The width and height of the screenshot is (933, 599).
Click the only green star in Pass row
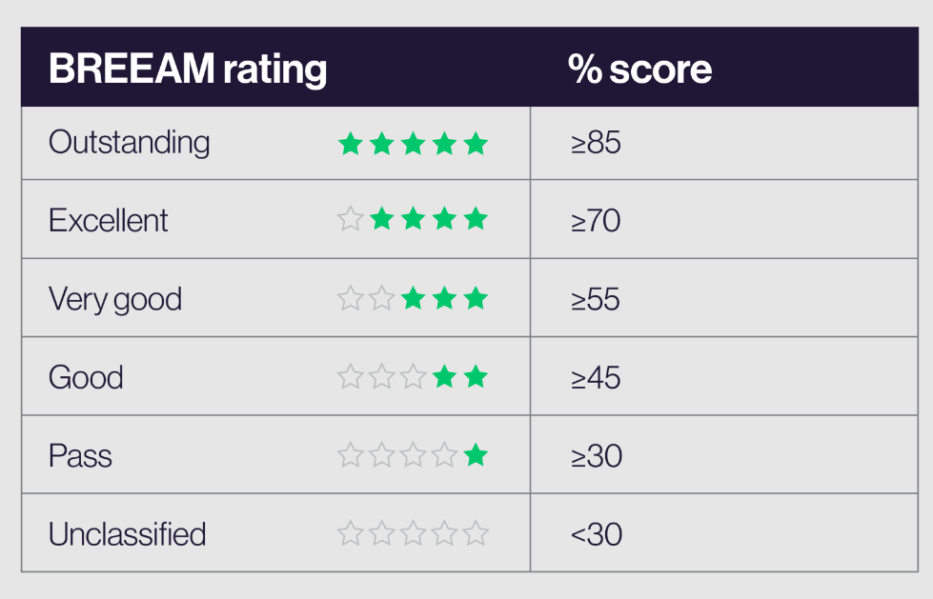(x=475, y=456)
